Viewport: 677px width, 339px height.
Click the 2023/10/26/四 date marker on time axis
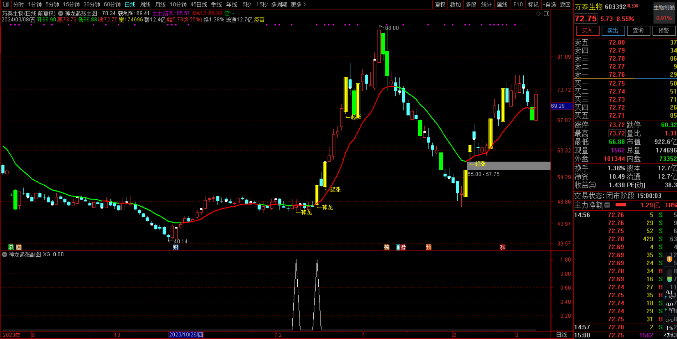tap(186, 335)
